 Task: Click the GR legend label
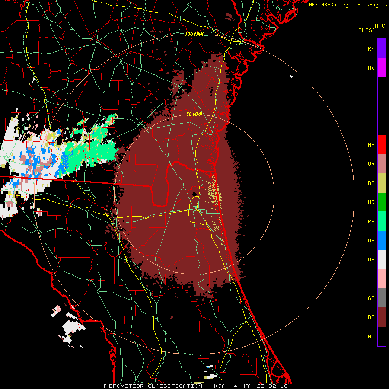coord(371,164)
